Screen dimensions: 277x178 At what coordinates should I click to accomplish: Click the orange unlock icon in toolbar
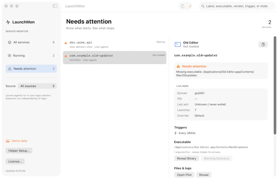[x=190, y=6]
